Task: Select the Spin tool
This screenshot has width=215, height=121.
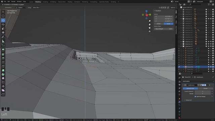Action: click(3, 74)
